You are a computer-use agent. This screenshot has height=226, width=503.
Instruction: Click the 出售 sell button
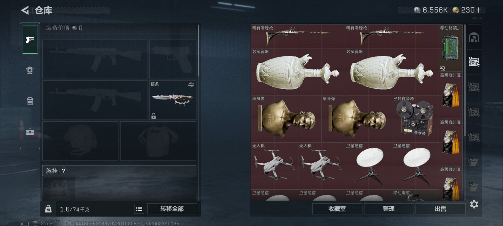click(440, 209)
